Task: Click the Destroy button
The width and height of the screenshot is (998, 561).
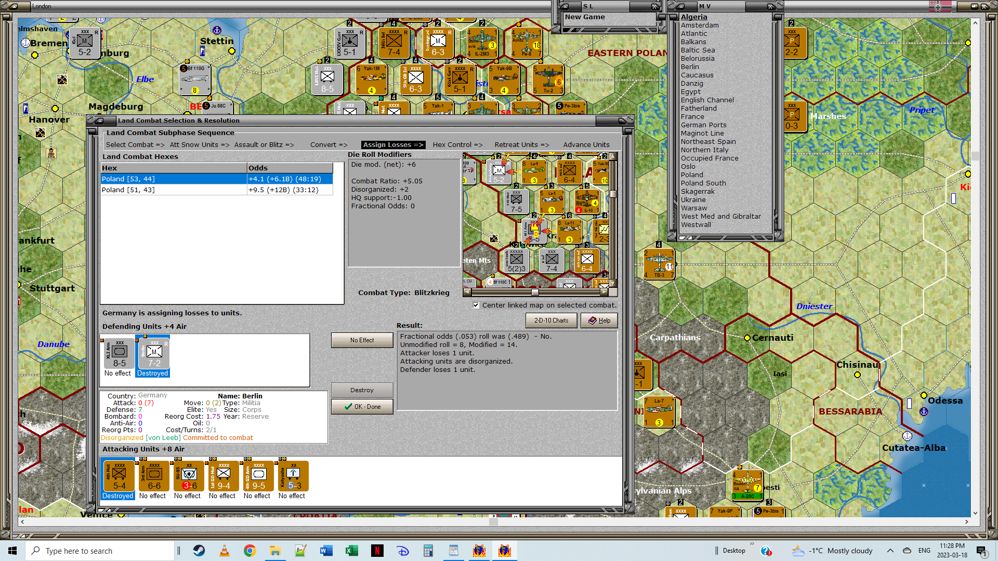Action: 362,390
